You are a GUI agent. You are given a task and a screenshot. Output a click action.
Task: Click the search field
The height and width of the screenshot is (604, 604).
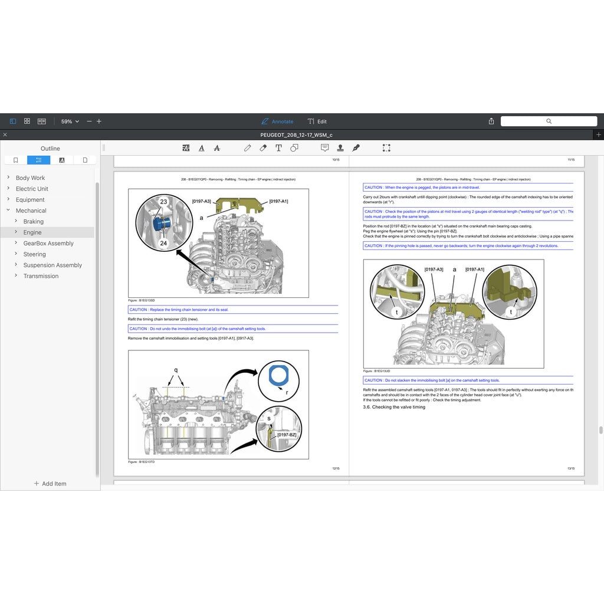(x=549, y=122)
